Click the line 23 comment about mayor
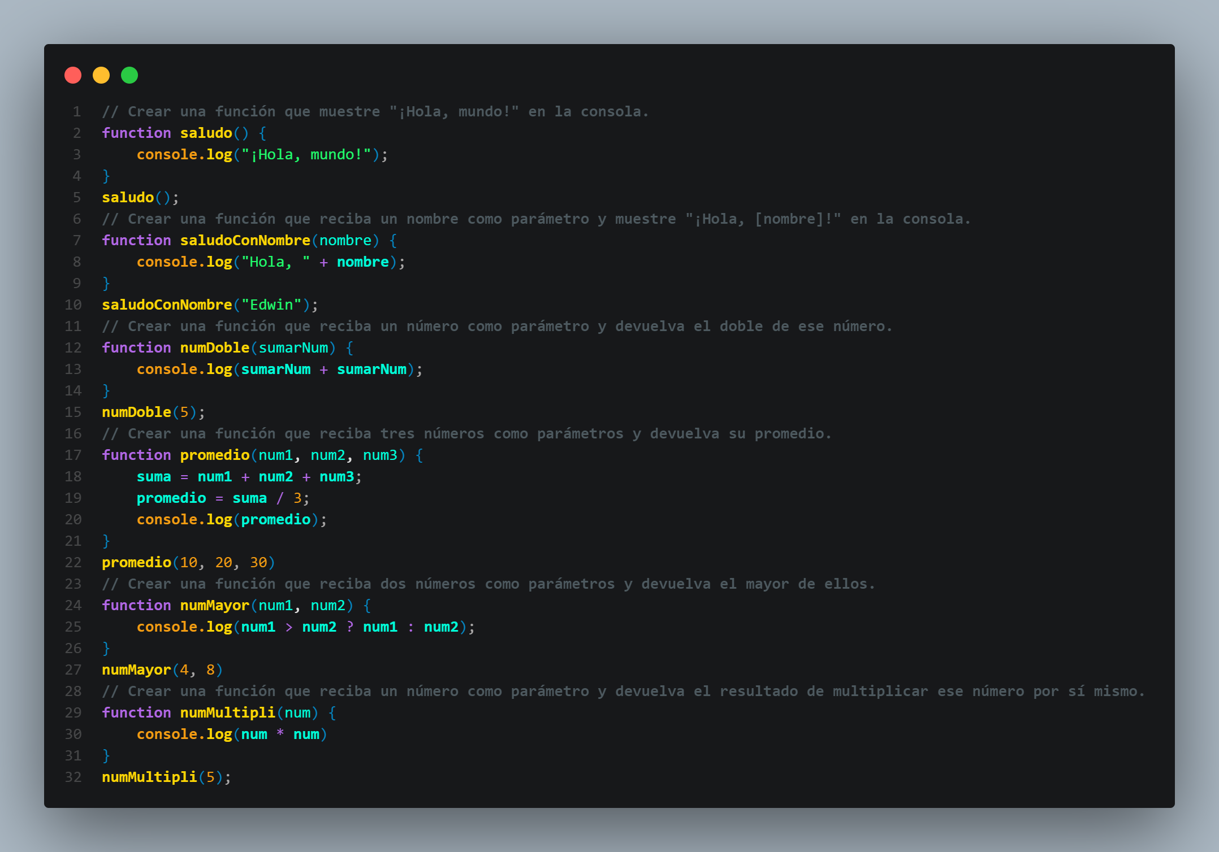This screenshot has height=852, width=1219. coord(489,584)
